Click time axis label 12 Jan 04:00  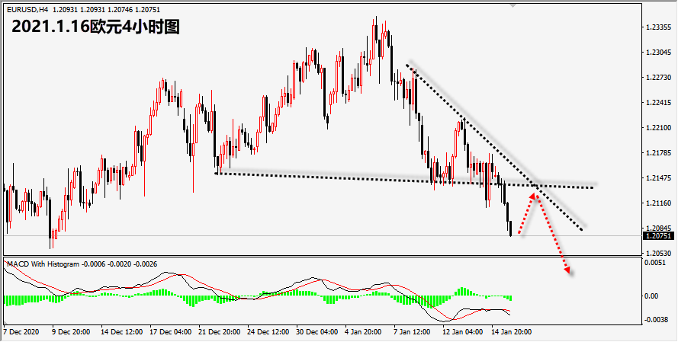pos(463,332)
